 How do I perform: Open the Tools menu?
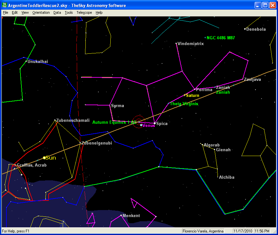pyautogui.click(x=69, y=12)
